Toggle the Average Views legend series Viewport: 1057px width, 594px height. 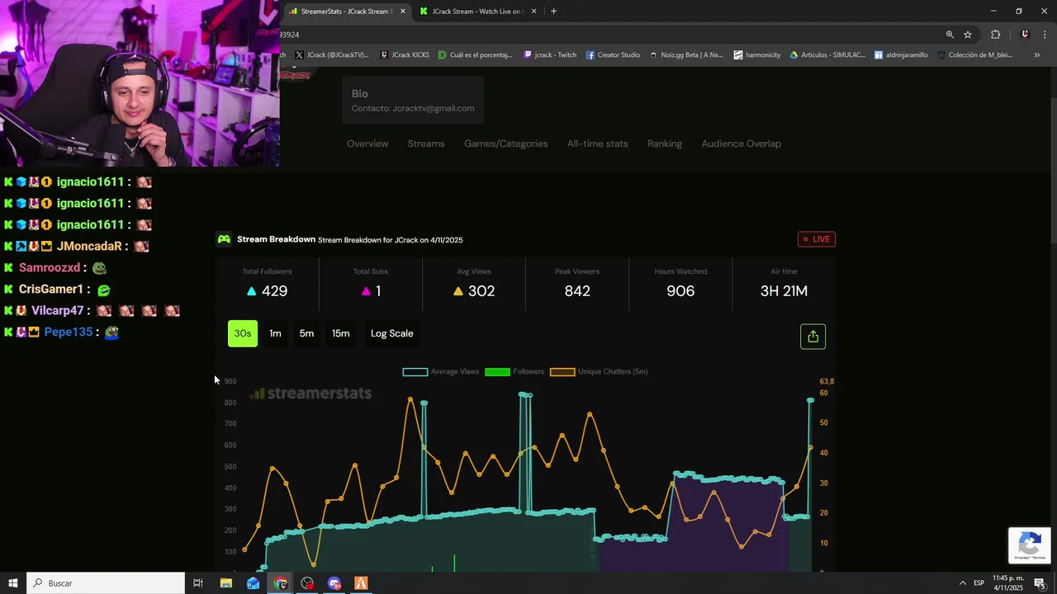tap(440, 372)
